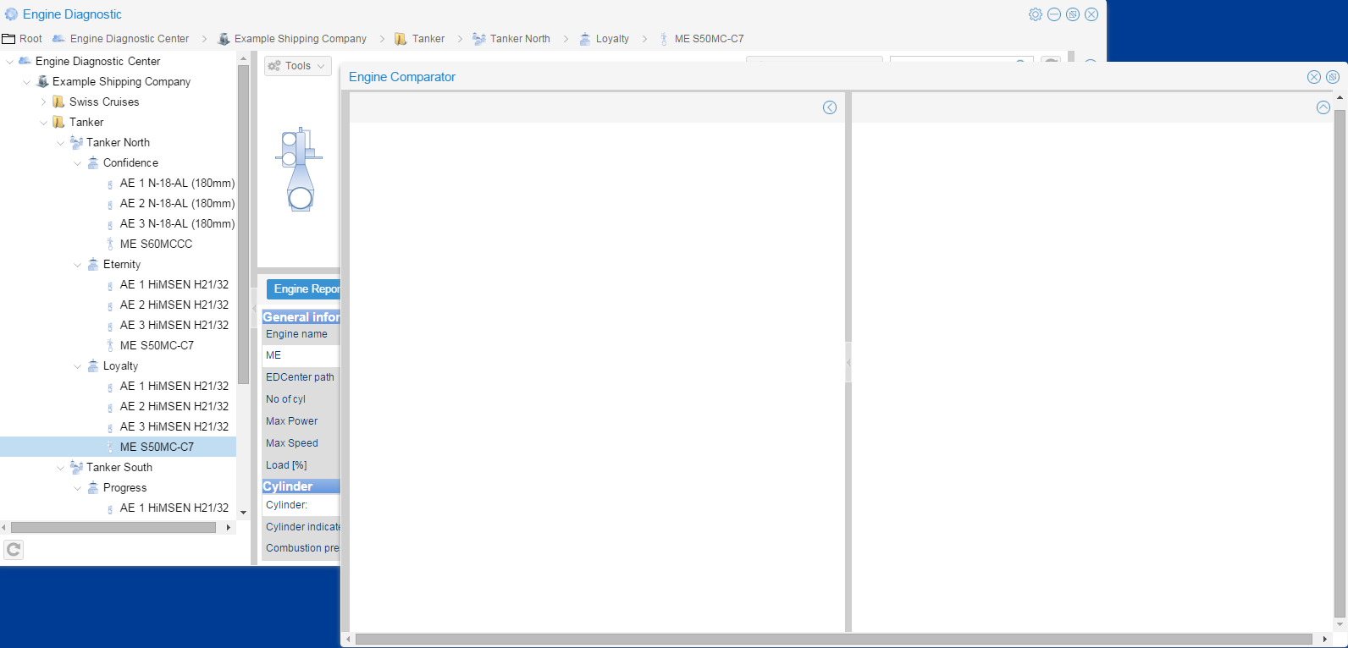Viewport: 1348px width, 648px height.
Task: Click the tree panel horizontal scrollbar
Action: 113,528
